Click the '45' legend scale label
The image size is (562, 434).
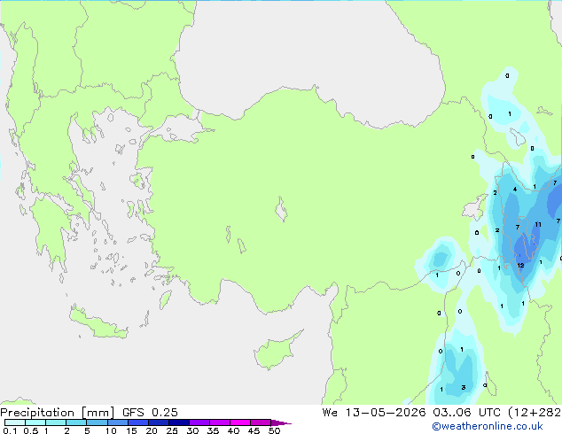(254, 430)
